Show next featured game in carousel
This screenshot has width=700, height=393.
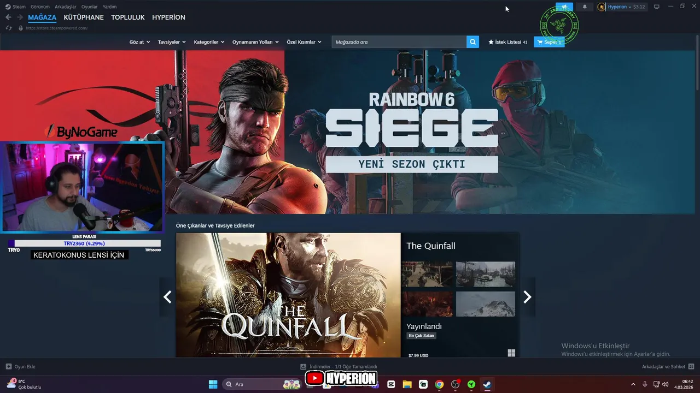coord(527,297)
